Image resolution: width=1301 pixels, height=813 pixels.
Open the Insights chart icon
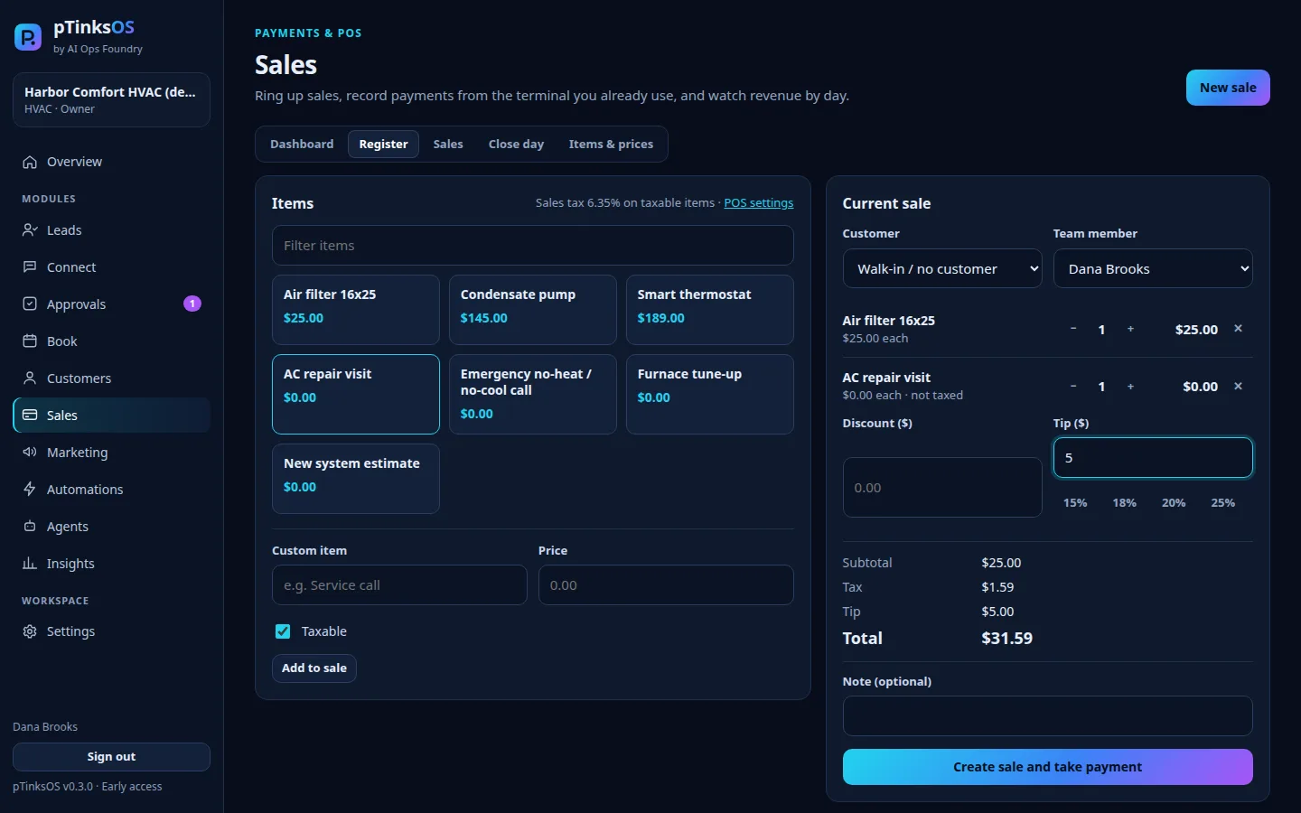click(30, 564)
